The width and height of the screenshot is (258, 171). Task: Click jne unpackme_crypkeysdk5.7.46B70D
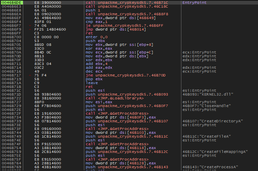(126, 75)
